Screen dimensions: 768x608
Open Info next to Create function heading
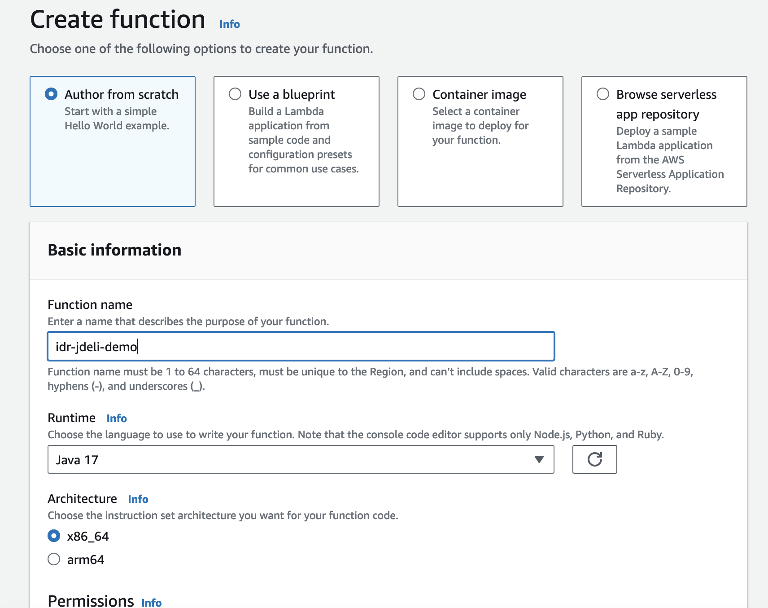[229, 24]
